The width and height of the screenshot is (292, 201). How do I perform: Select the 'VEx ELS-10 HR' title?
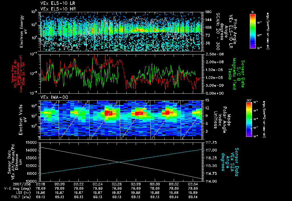coord(58,9)
